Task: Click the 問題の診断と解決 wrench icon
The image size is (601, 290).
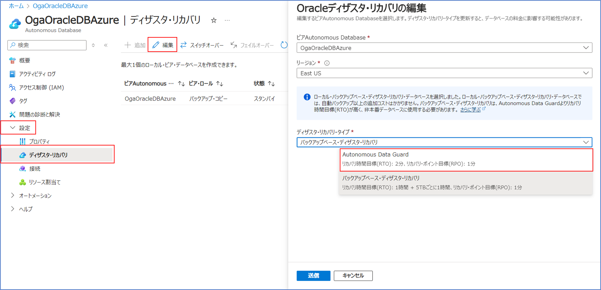Action: tap(12, 114)
